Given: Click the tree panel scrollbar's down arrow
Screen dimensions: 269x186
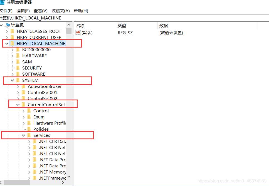Looking at the screenshot, I should pos(69,177).
